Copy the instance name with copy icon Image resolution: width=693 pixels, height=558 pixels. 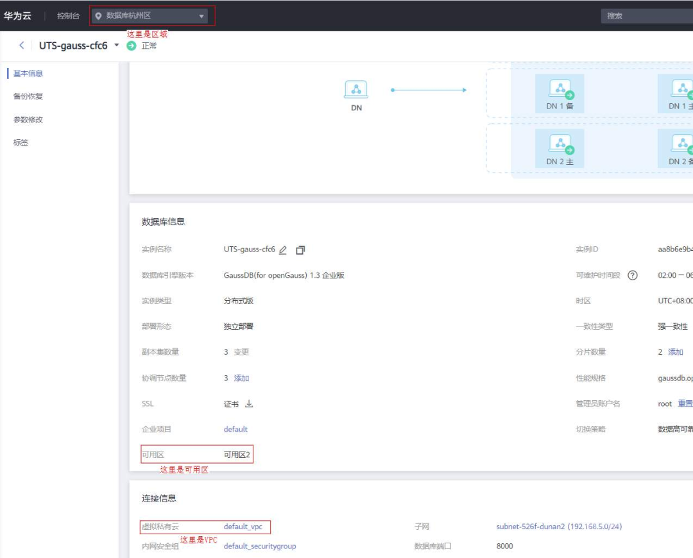click(x=300, y=250)
